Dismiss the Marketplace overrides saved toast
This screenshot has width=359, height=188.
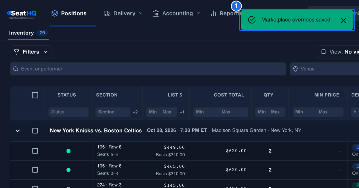[x=343, y=20]
